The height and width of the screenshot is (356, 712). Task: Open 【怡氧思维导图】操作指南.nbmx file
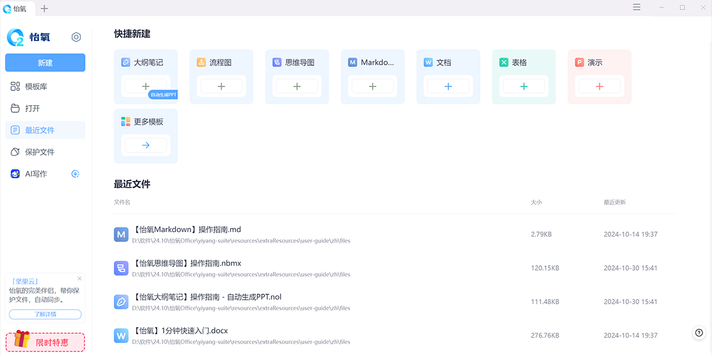187,263
